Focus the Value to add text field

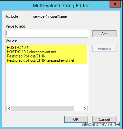coord(47,33)
